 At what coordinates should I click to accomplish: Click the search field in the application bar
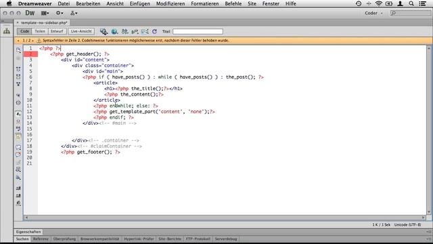click(x=411, y=13)
